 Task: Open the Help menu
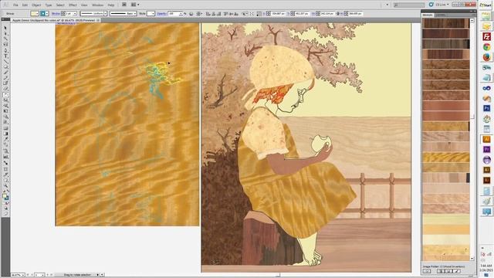(x=111, y=5)
